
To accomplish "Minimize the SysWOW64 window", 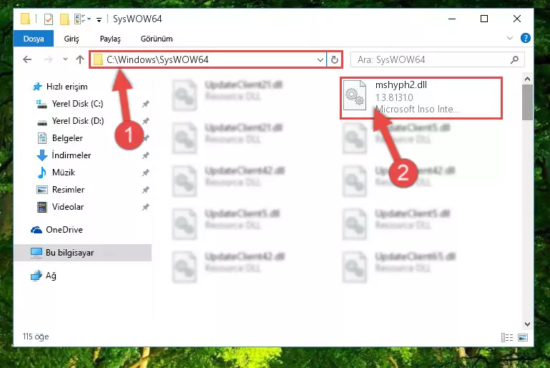I will tap(452, 19).
